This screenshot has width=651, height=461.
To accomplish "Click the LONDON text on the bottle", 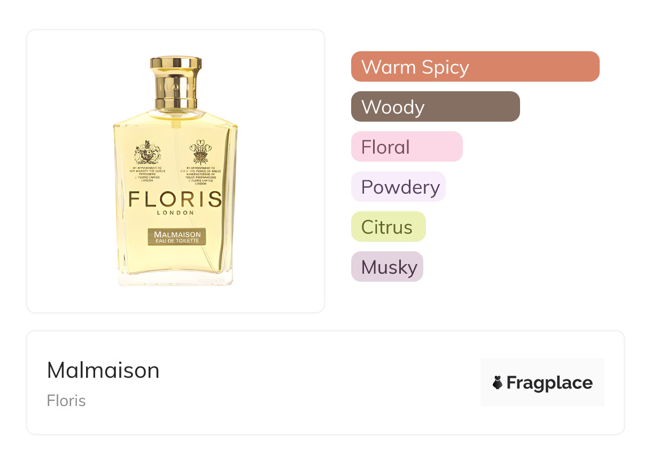I will point(175,212).
